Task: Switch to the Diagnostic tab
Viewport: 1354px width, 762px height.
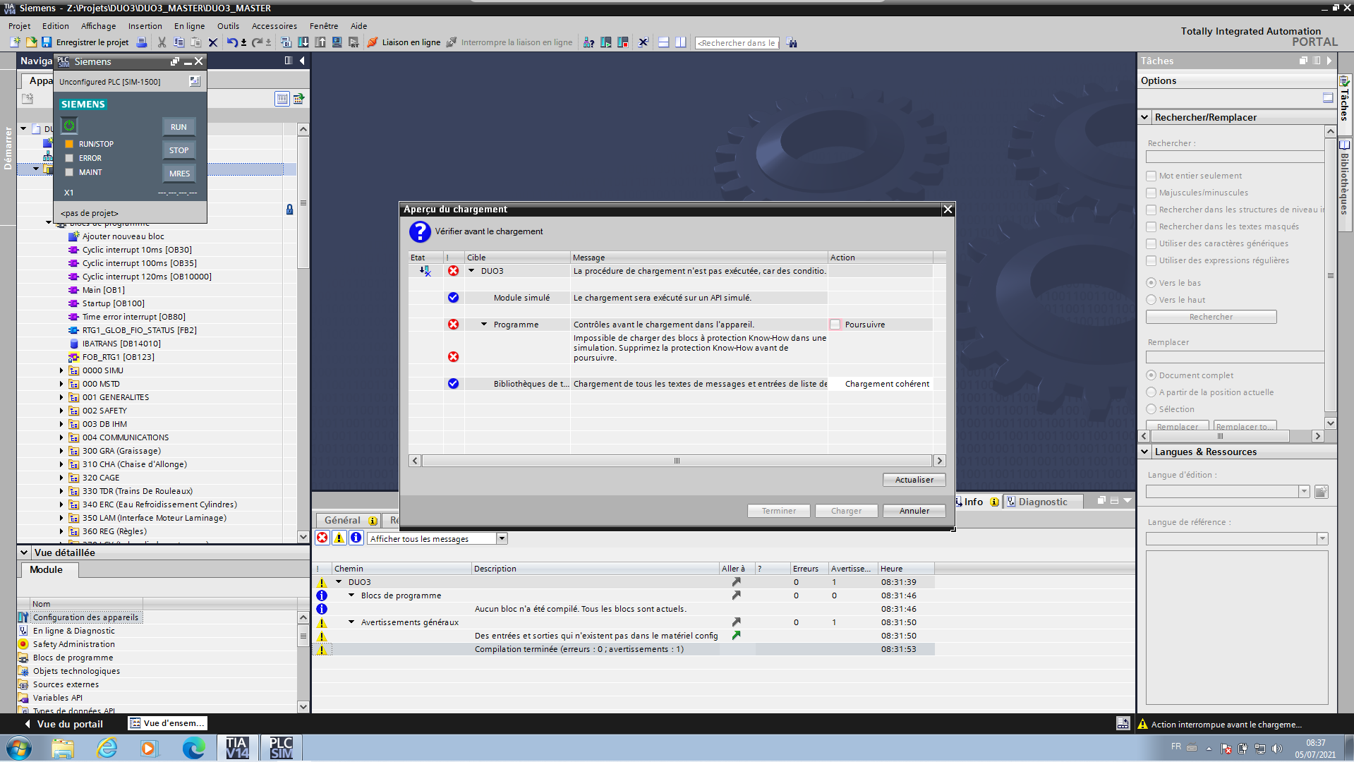Action: tap(1042, 502)
